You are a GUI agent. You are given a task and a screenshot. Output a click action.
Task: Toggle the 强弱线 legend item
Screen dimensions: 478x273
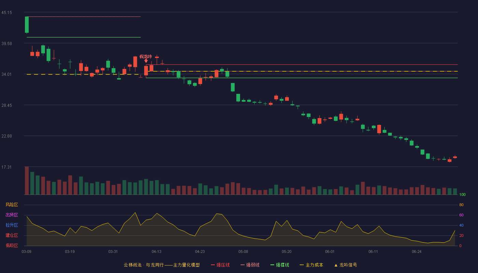tap(250, 265)
